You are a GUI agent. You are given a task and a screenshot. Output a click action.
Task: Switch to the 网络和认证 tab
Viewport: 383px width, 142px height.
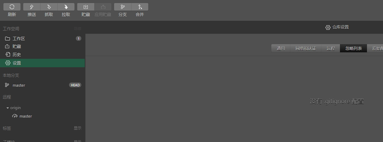pos(306,48)
